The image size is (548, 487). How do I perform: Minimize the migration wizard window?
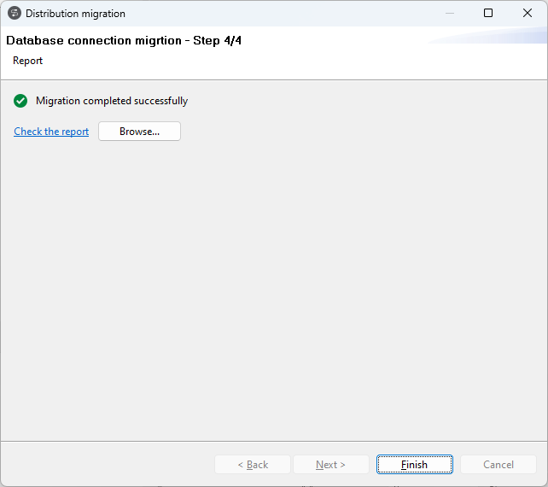click(x=450, y=14)
